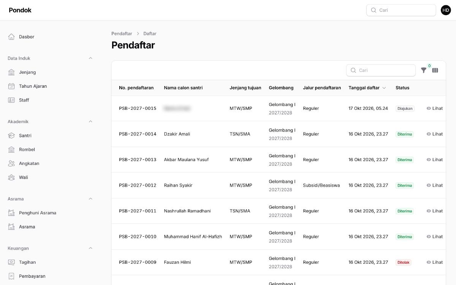
Task: Go to Tahun Ajaran calendar icon
Action: 11,86
